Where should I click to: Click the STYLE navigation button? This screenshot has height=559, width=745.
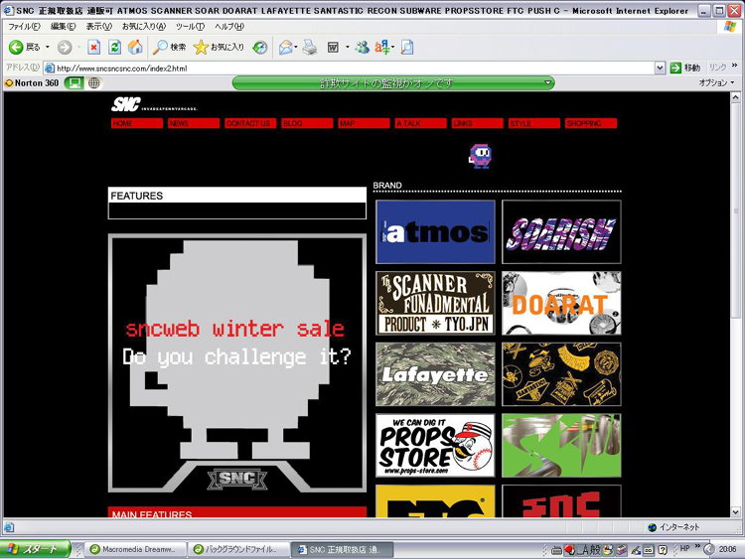pos(534,123)
